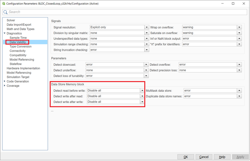Open Detect downcast dropdown
The width and height of the screenshot is (250, 161).
click(x=146, y=65)
